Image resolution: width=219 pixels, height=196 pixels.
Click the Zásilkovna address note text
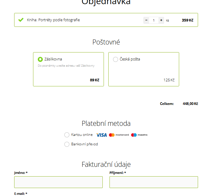point(66,65)
